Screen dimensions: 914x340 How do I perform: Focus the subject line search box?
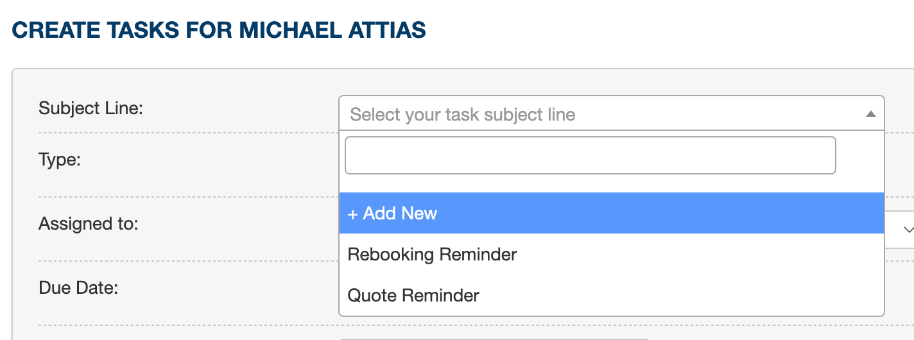pyautogui.click(x=591, y=155)
